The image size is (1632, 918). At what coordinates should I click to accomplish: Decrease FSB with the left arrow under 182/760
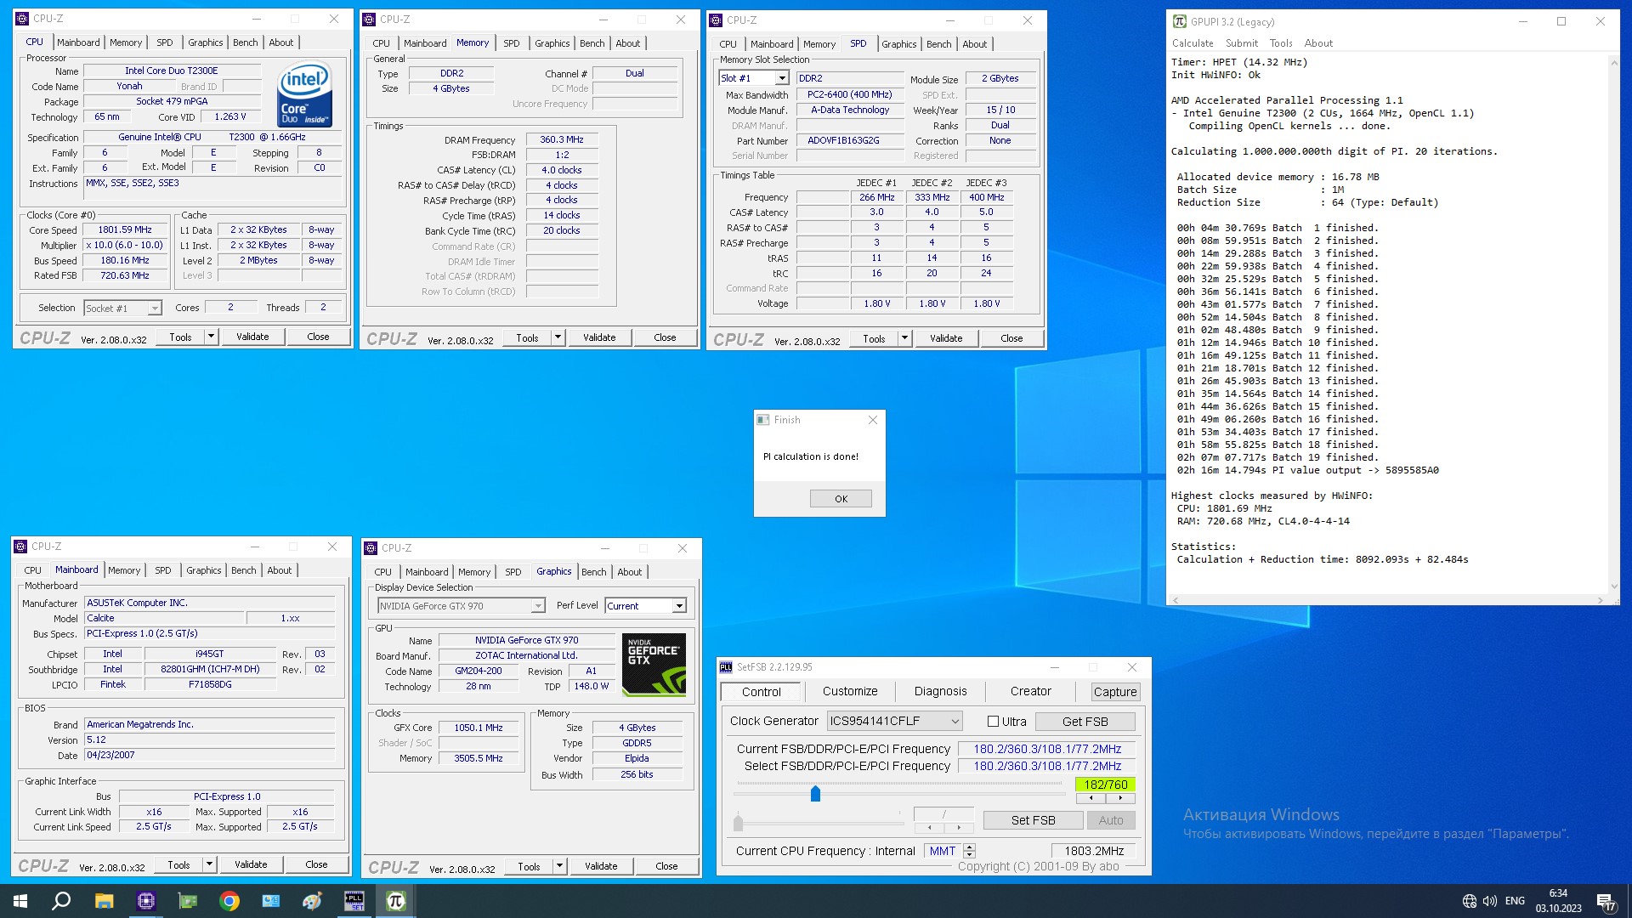point(1091,798)
